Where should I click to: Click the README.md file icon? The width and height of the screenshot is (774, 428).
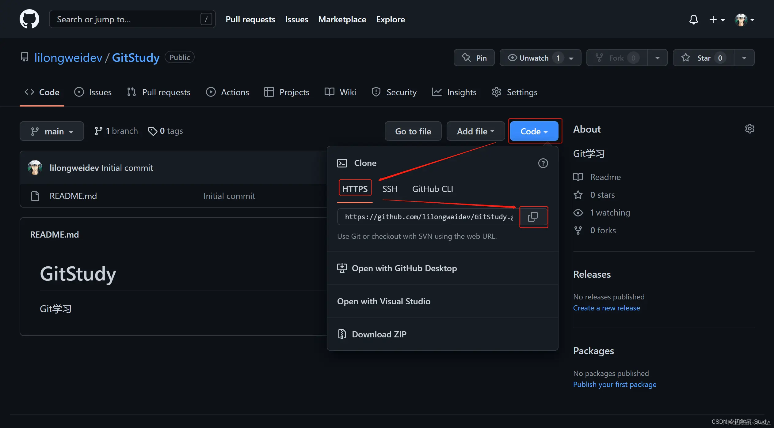(x=35, y=196)
